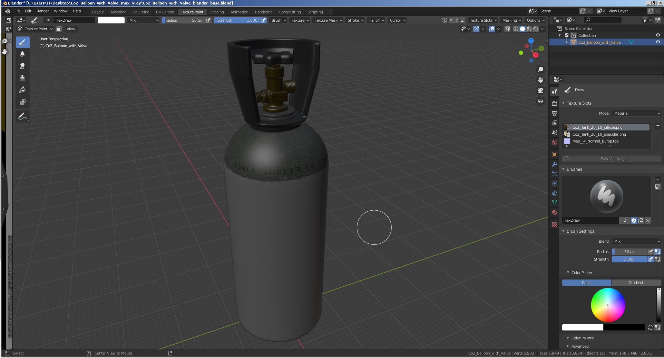
Task: Open the Active Tool properties tab
Action: pyautogui.click(x=555, y=91)
